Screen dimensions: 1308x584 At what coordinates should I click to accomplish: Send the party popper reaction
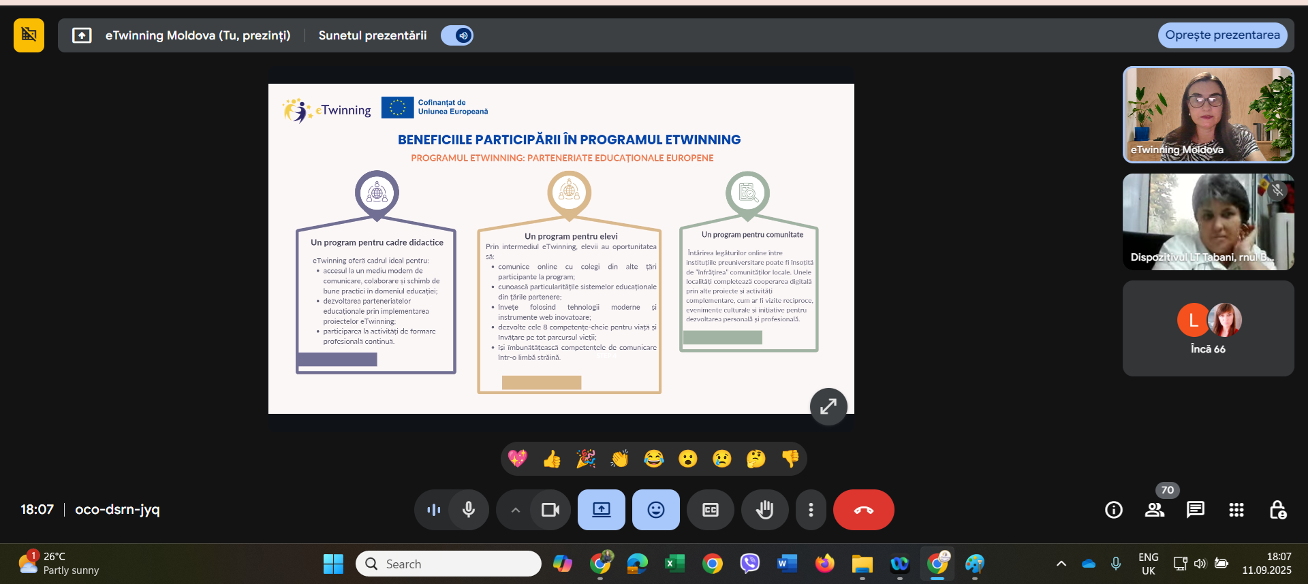click(x=586, y=459)
